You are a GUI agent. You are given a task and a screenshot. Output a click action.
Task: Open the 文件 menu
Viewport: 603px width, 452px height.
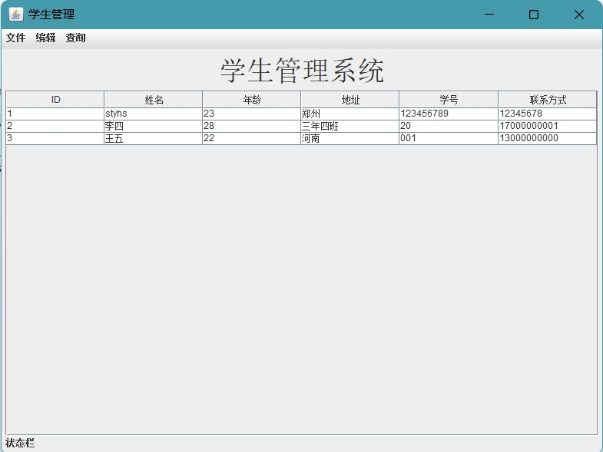tap(16, 38)
